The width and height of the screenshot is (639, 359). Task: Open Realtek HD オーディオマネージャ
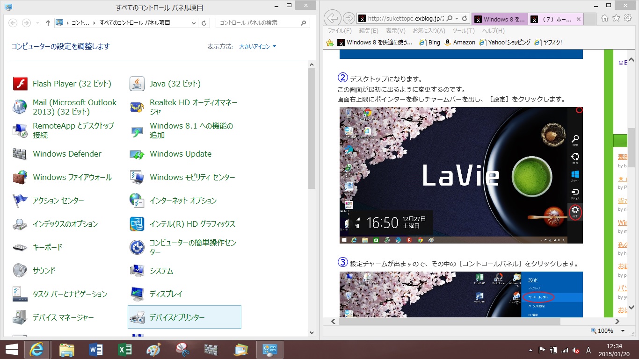click(184, 107)
